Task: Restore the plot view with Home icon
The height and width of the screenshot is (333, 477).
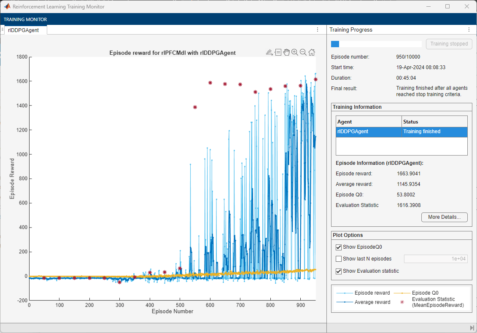Action: click(312, 52)
